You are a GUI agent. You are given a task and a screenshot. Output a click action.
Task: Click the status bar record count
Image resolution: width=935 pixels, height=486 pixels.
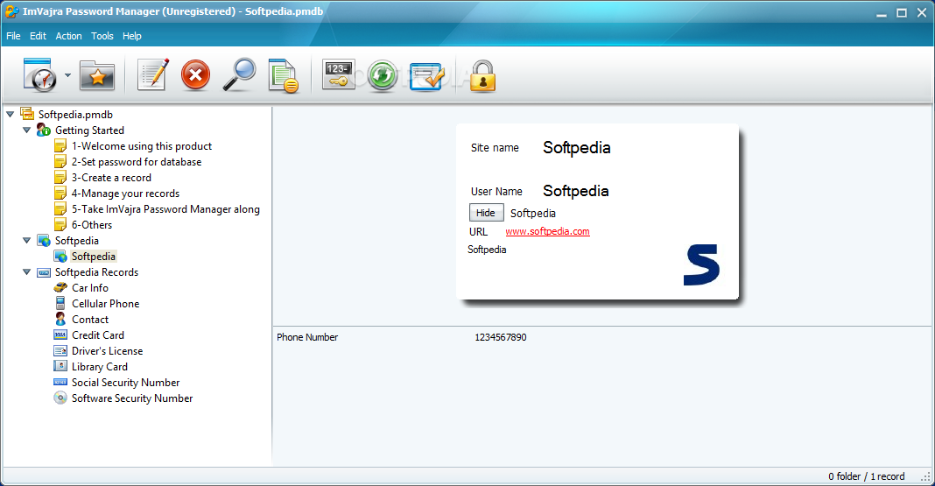866,476
